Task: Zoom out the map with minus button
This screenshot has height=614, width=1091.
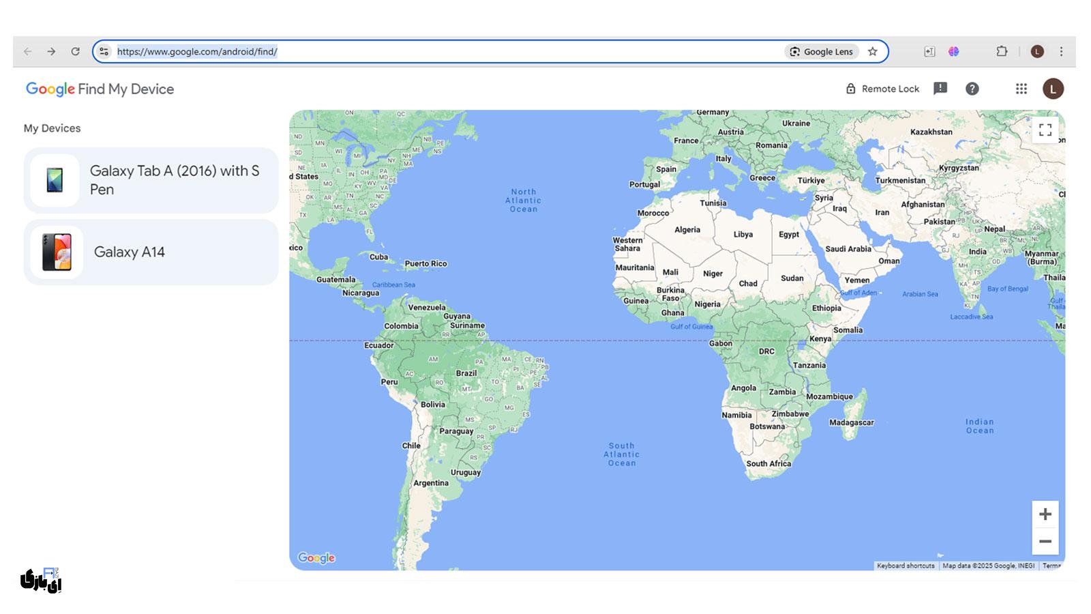Action: click(1045, 542)
